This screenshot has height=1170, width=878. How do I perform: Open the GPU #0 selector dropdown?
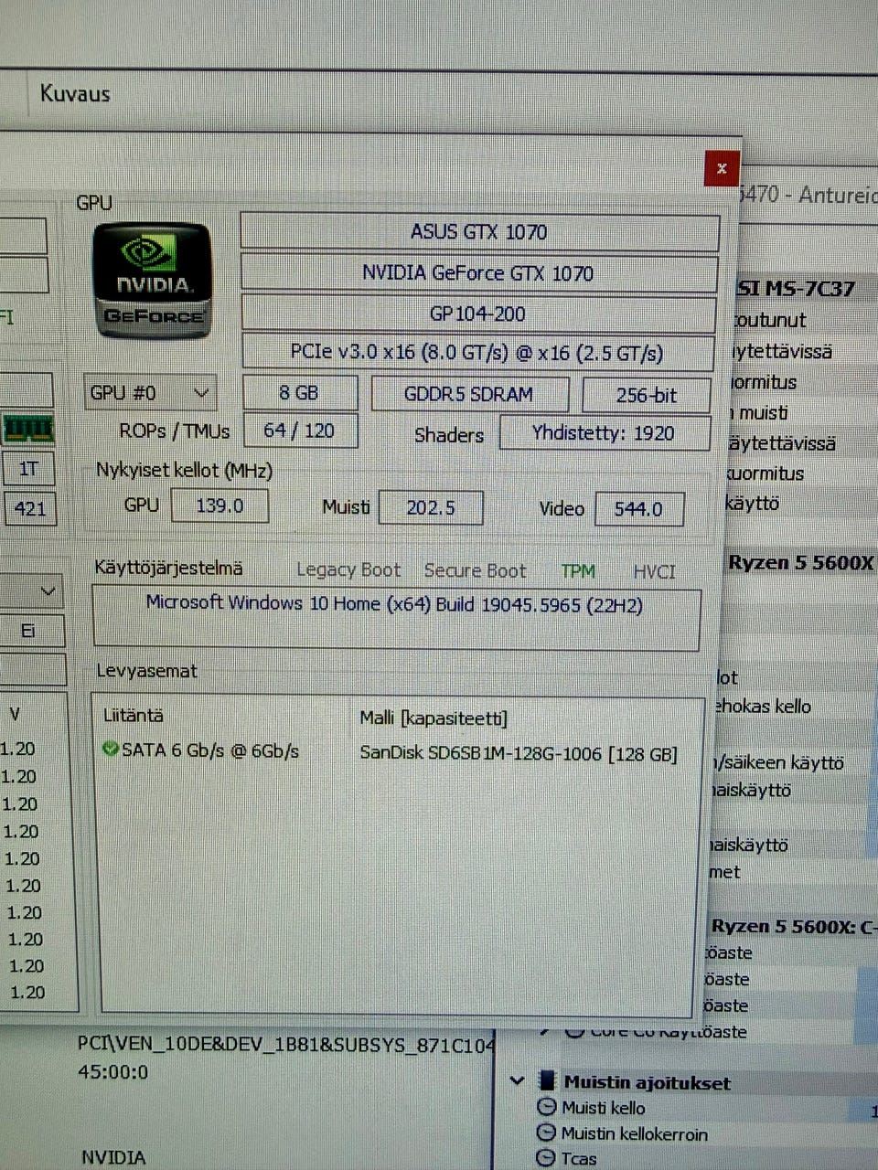coord(151,393)
